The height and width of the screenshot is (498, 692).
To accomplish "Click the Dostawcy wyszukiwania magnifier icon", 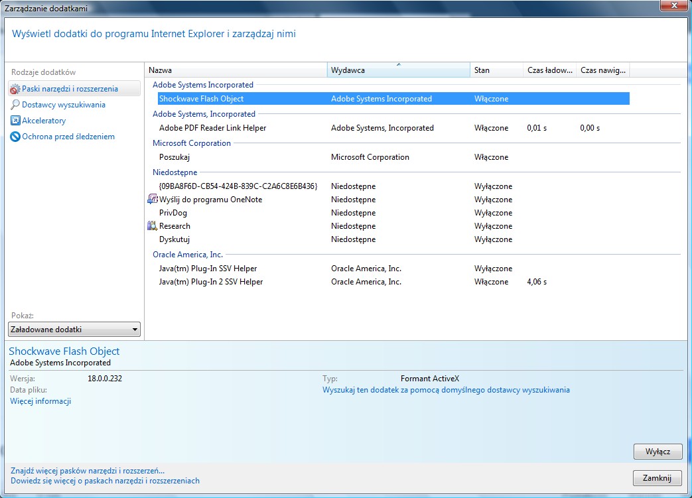I will pos(15,105).
